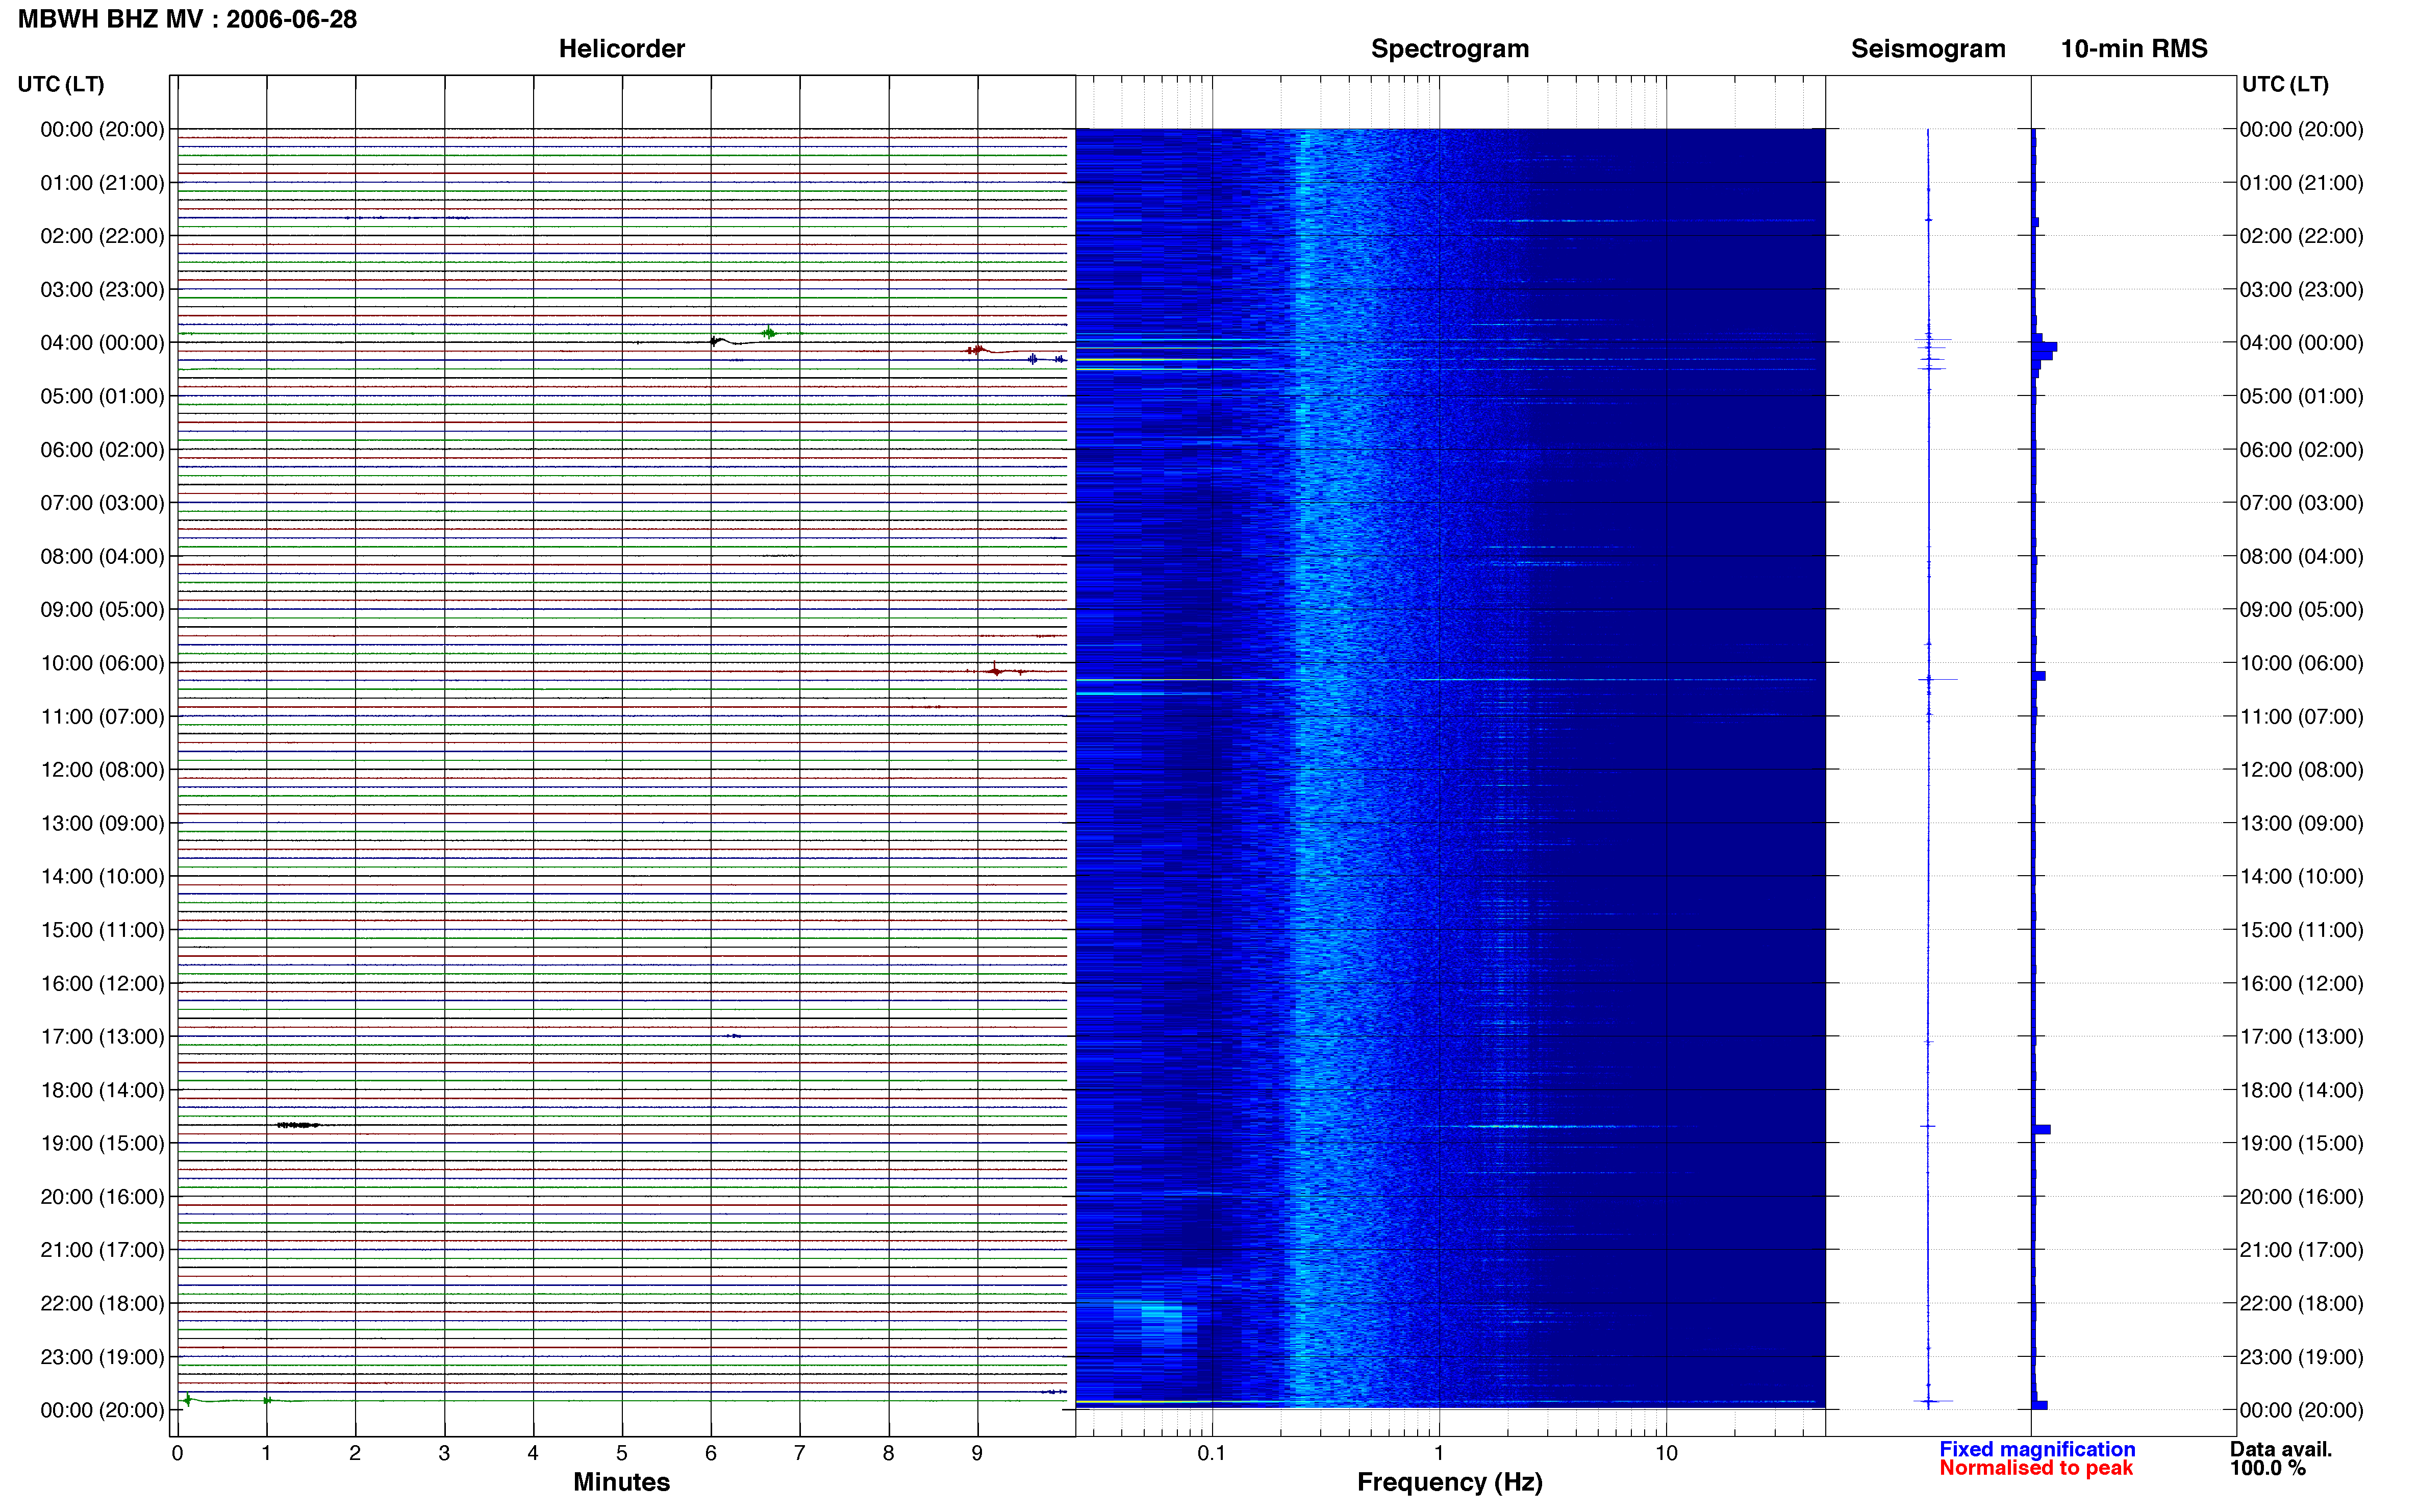Click 02:00 (22:00) label on helicorder axis
This screenshot has height=1512, width=2418.
point(102,236)
